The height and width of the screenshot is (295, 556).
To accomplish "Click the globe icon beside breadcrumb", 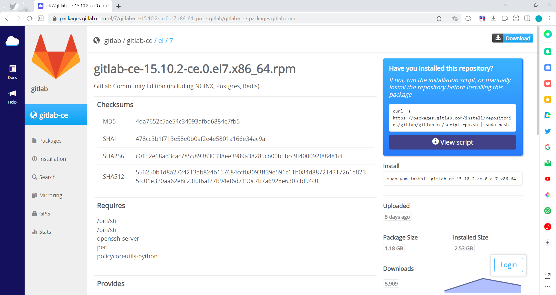I will coord(97,40).
